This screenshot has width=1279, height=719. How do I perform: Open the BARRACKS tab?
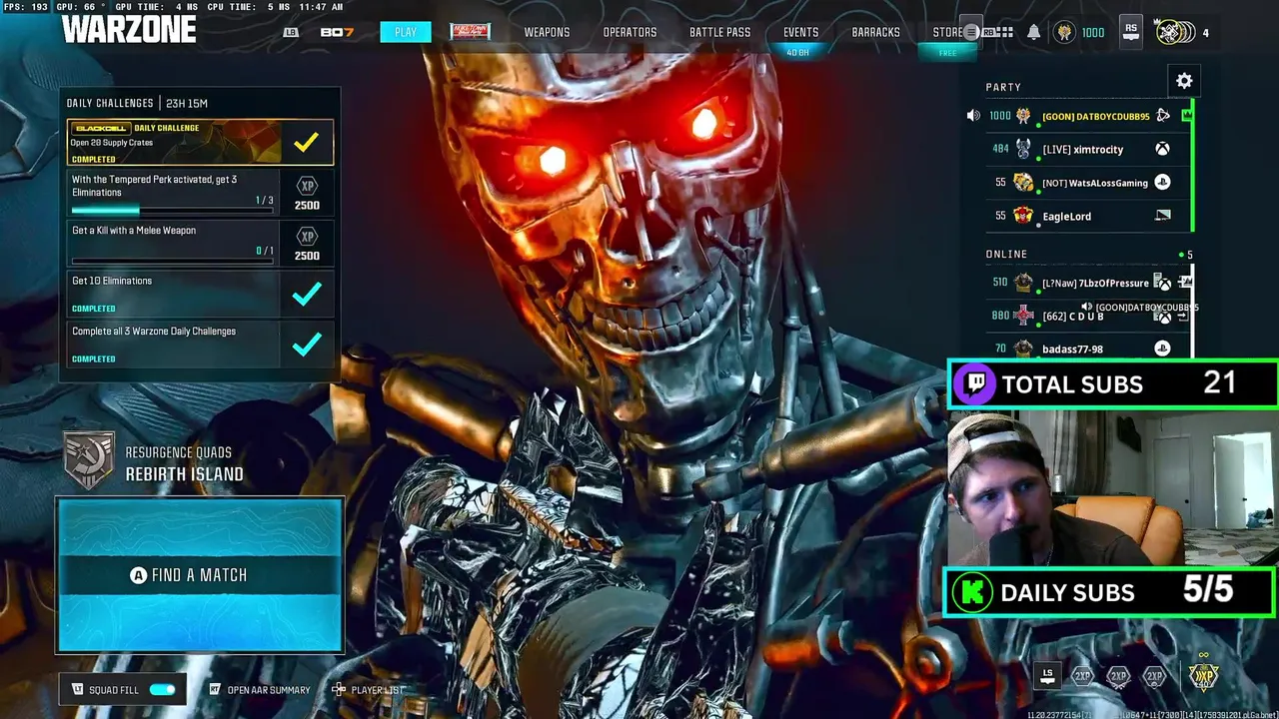tap(875, 32)
